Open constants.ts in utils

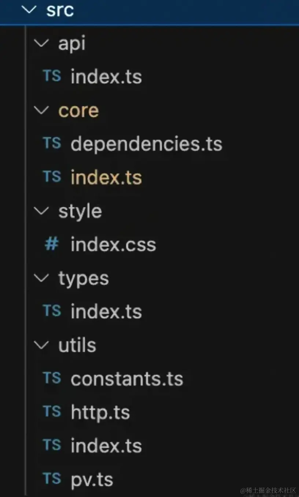tap(126, 379)
